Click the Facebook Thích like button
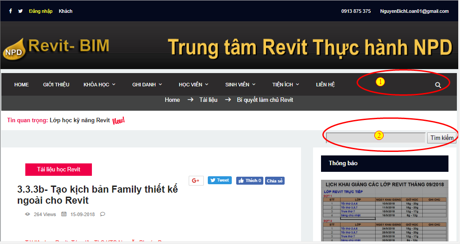The width and height of the screenshot is (460, 244). pyautogui.click(x=250, y=181)
